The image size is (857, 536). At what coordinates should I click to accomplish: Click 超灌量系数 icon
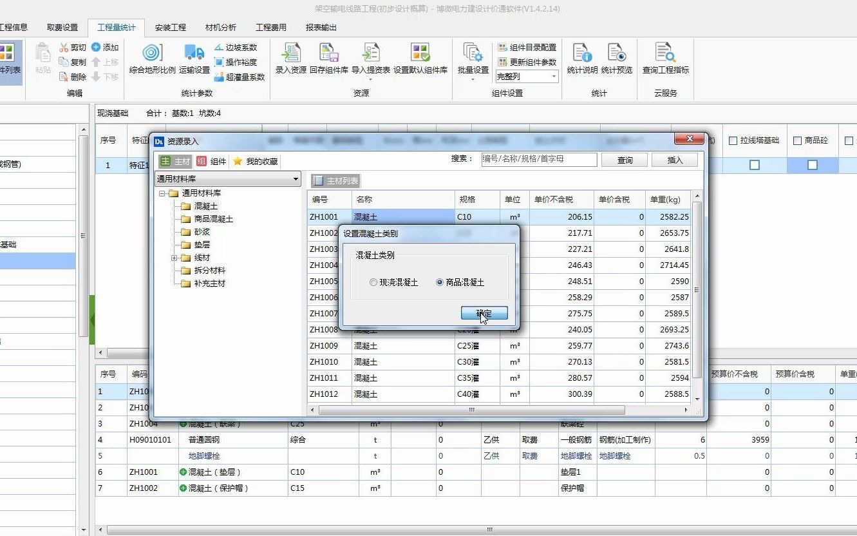click(x=219, y=77)
